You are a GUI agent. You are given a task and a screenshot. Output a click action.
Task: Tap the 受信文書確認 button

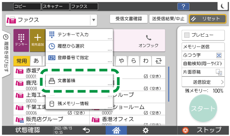pyautogui.click(x=129, y=19)
